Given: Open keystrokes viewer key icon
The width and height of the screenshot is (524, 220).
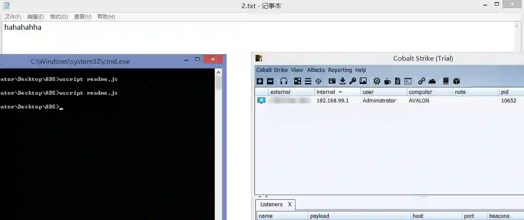Looking at the screenshot, I should coord(353,81).
